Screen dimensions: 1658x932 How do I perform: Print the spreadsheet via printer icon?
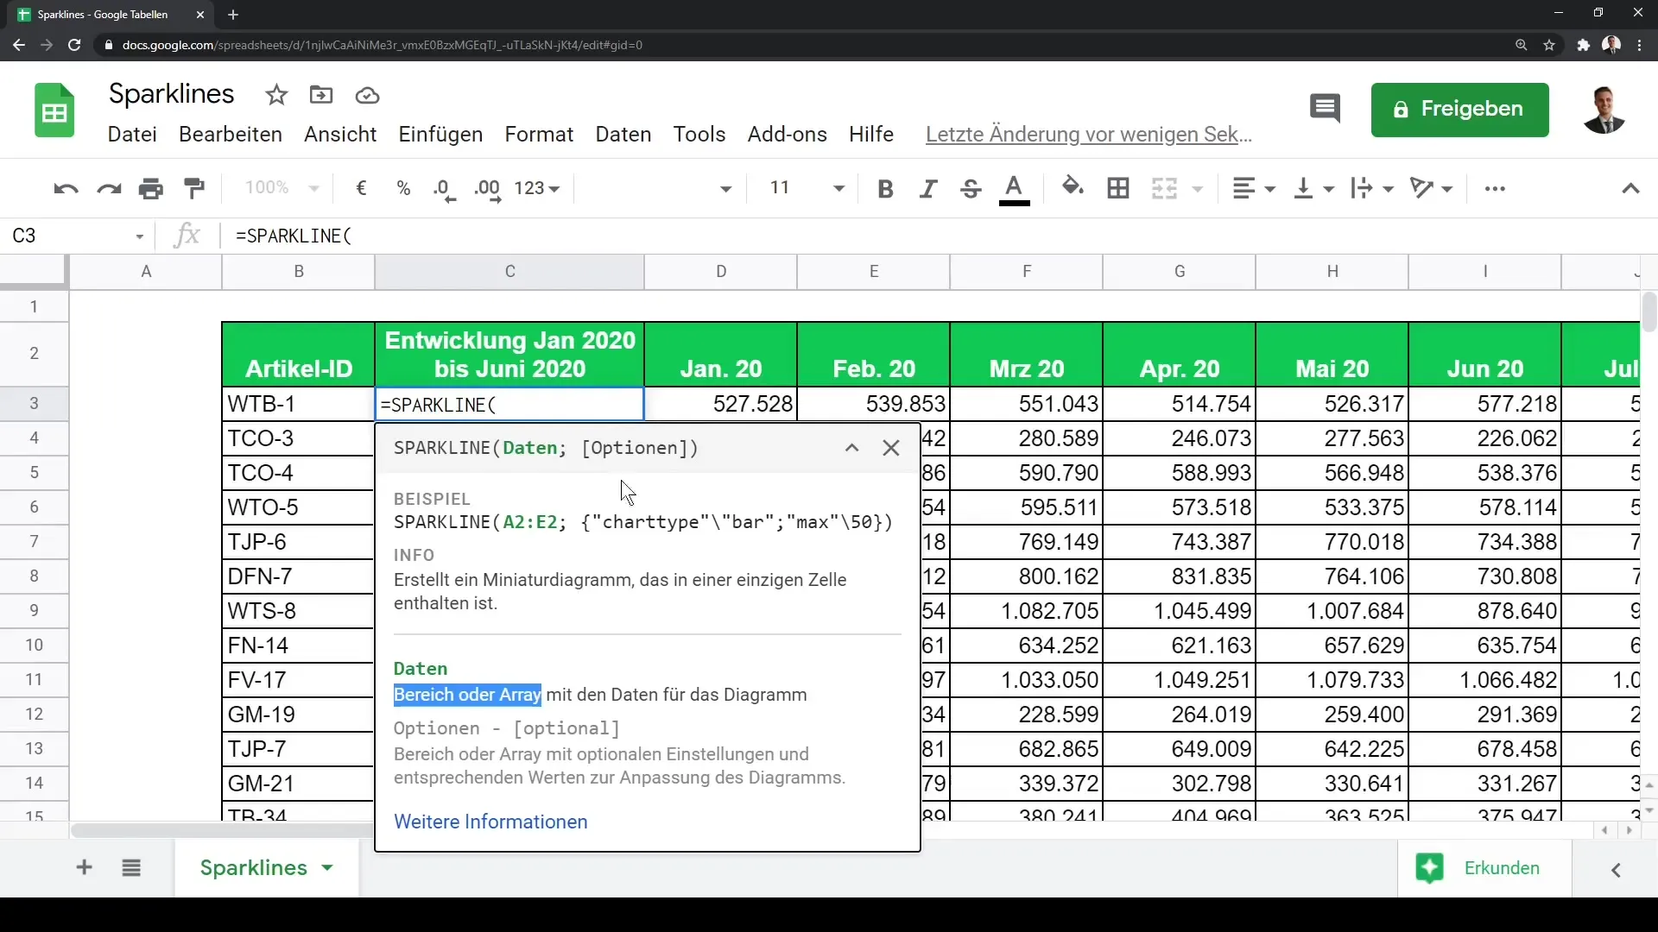[x=151, y=188]
